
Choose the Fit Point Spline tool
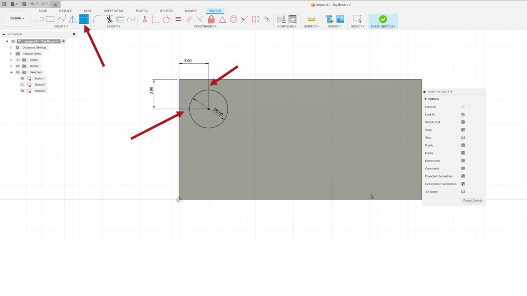click(x=61, y=19)
